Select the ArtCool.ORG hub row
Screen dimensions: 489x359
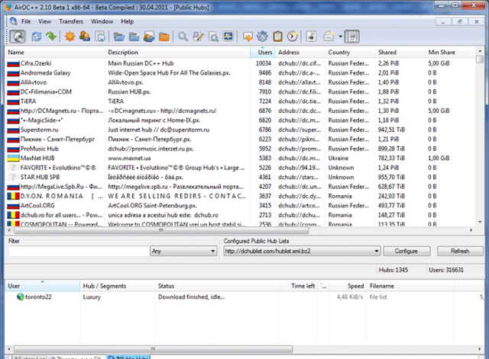pyautogui.click(x=241, y=206)
